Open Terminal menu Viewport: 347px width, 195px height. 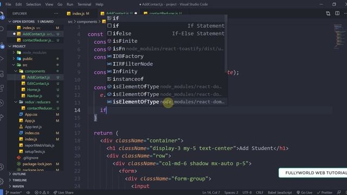pos(85,4)
